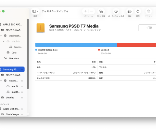Click the USB connection value cell
The height and width of the screenshot is (130, 156).
point(94,67)
